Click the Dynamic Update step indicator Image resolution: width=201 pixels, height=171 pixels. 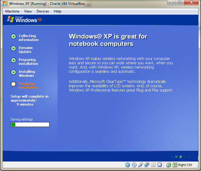pyautogui.click(x=13, y=48)
